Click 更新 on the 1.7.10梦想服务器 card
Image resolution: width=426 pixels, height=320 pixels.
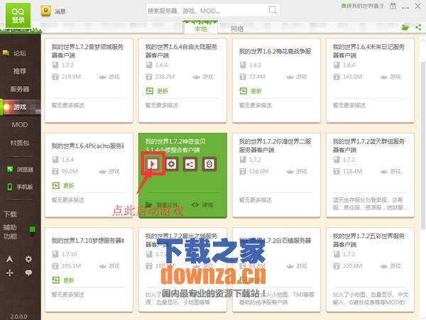tap(63, 280)
